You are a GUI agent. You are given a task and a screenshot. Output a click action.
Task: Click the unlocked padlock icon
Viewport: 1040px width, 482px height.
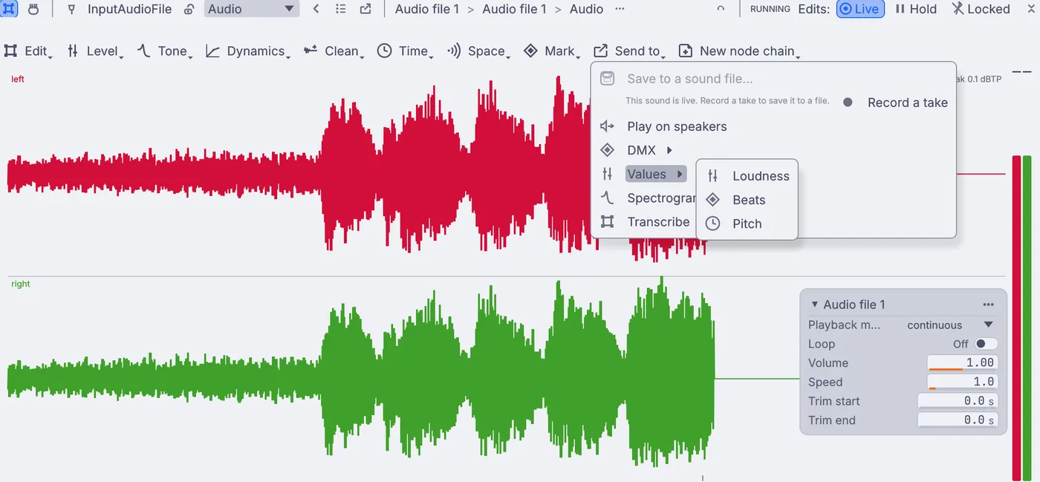tap(189, 10)
